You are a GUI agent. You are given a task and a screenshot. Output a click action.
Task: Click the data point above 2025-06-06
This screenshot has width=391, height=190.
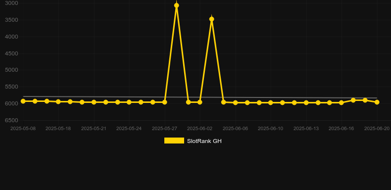(235, 103)
